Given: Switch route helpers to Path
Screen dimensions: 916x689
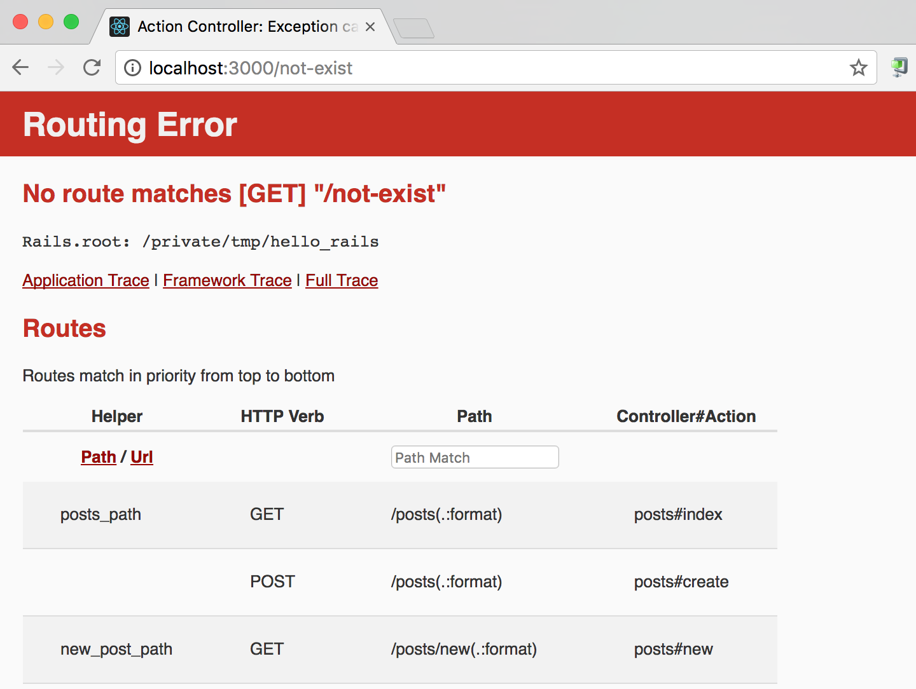Looking at the screenshot, I should coord(99,457).
